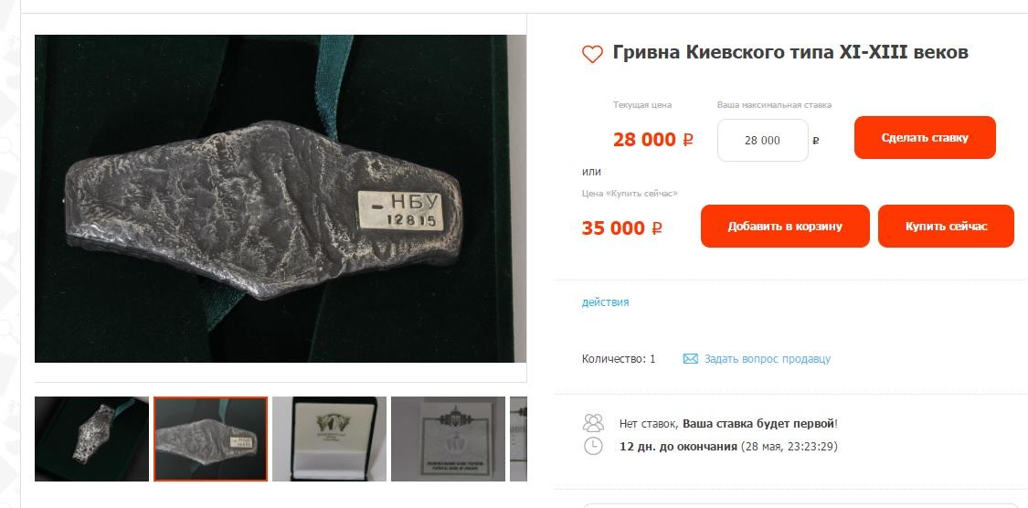1028x508 pixels.
Task: Select the partially visible fifth thumbnail
Action: 518,439
